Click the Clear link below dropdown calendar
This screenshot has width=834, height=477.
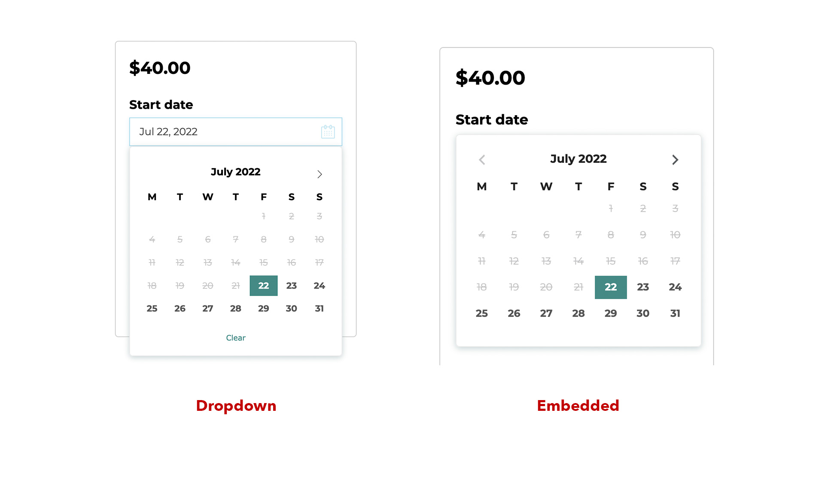pos(236,338)
